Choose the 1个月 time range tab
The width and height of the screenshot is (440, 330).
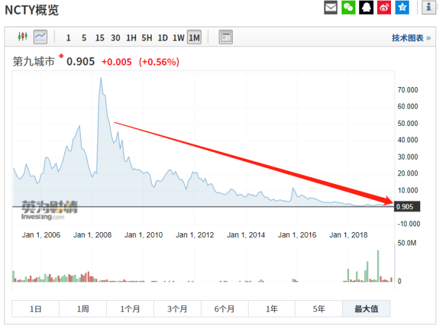pos(130,308)
